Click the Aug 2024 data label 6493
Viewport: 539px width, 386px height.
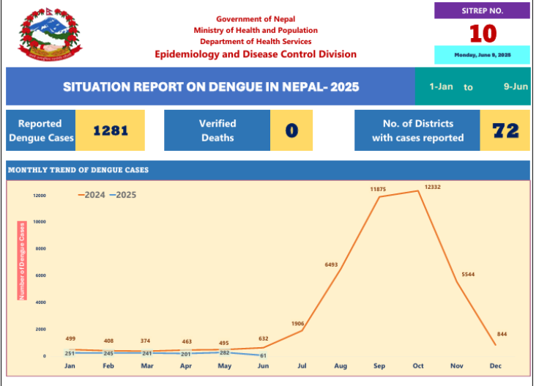(x=331, y=264)
